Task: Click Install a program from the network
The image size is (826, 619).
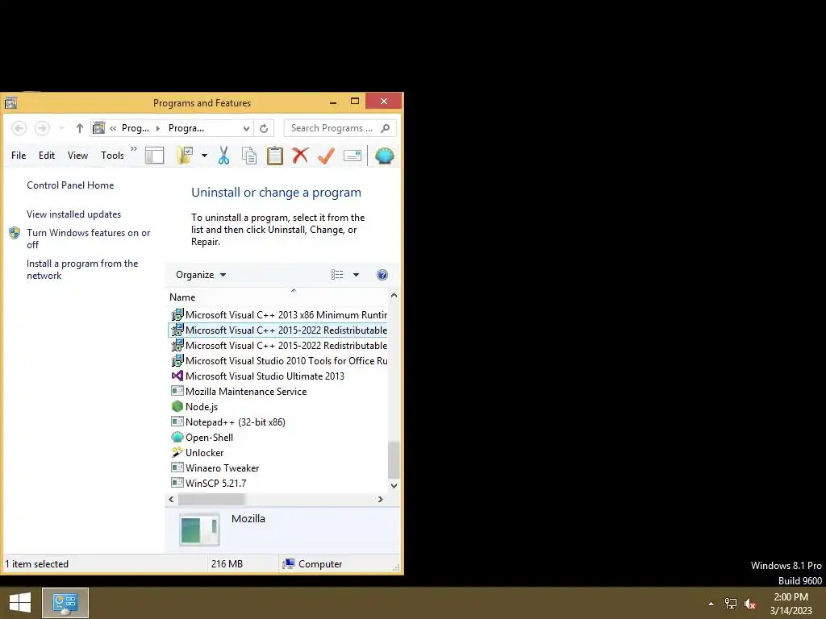Action: coord(82,269)
